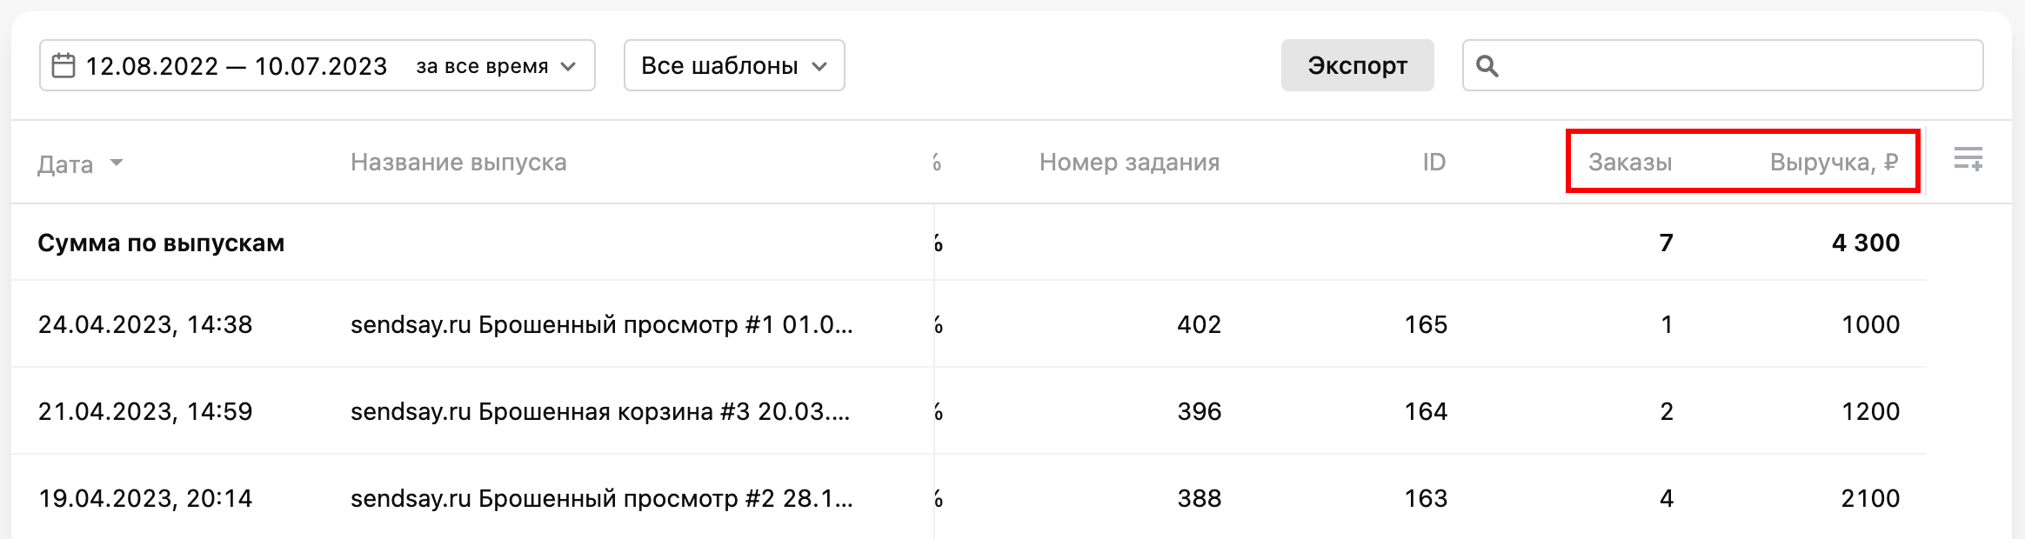
Task: Click the calendar icon in the date range
Action: pos(63,66)
